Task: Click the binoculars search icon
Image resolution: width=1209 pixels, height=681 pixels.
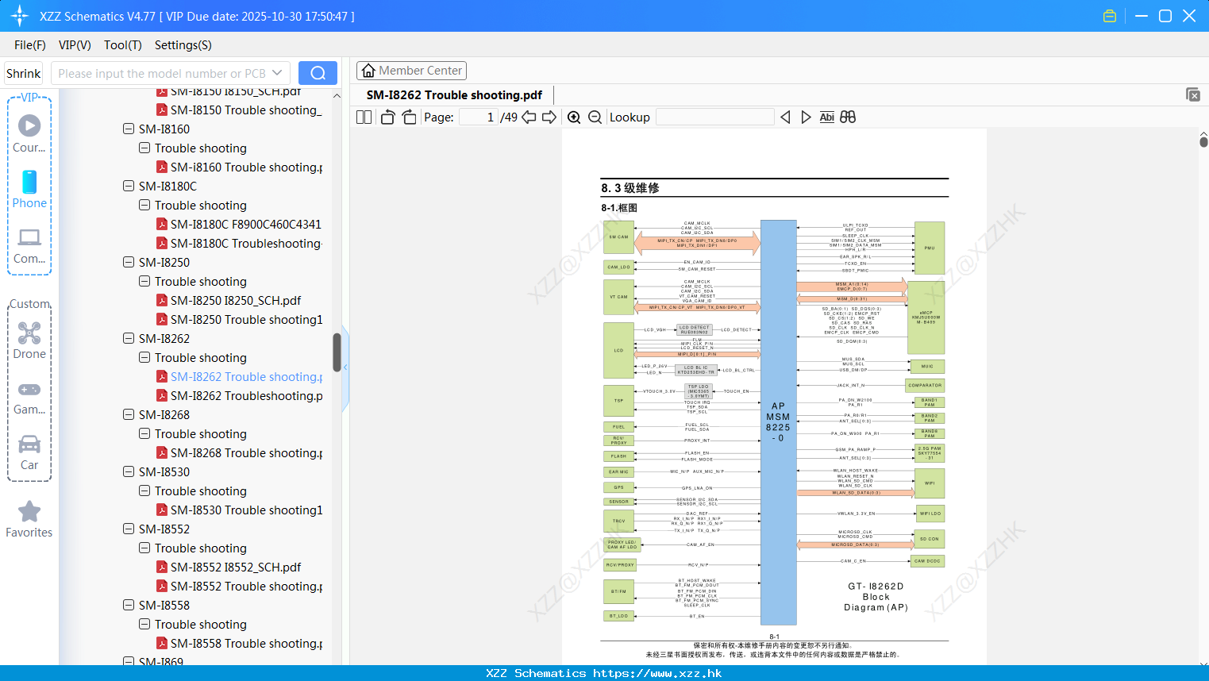Action: 848,117
